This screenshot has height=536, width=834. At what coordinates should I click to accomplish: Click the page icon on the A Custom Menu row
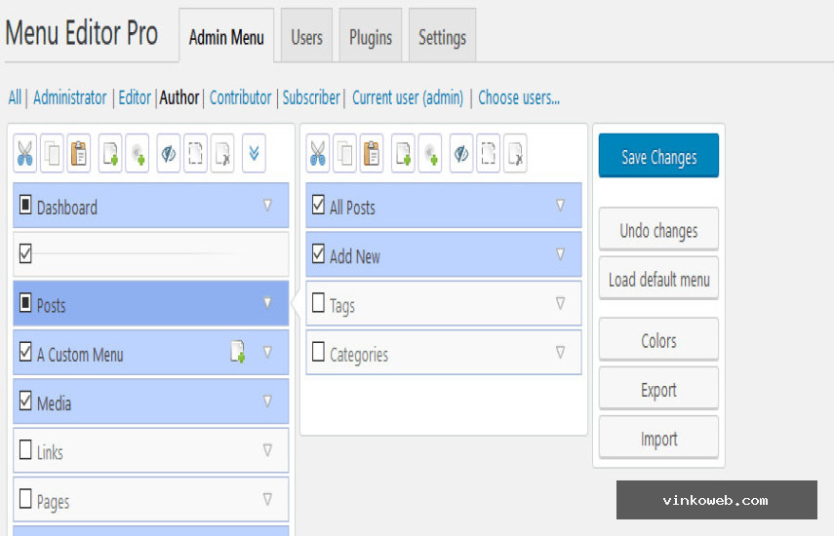[238, 352]
